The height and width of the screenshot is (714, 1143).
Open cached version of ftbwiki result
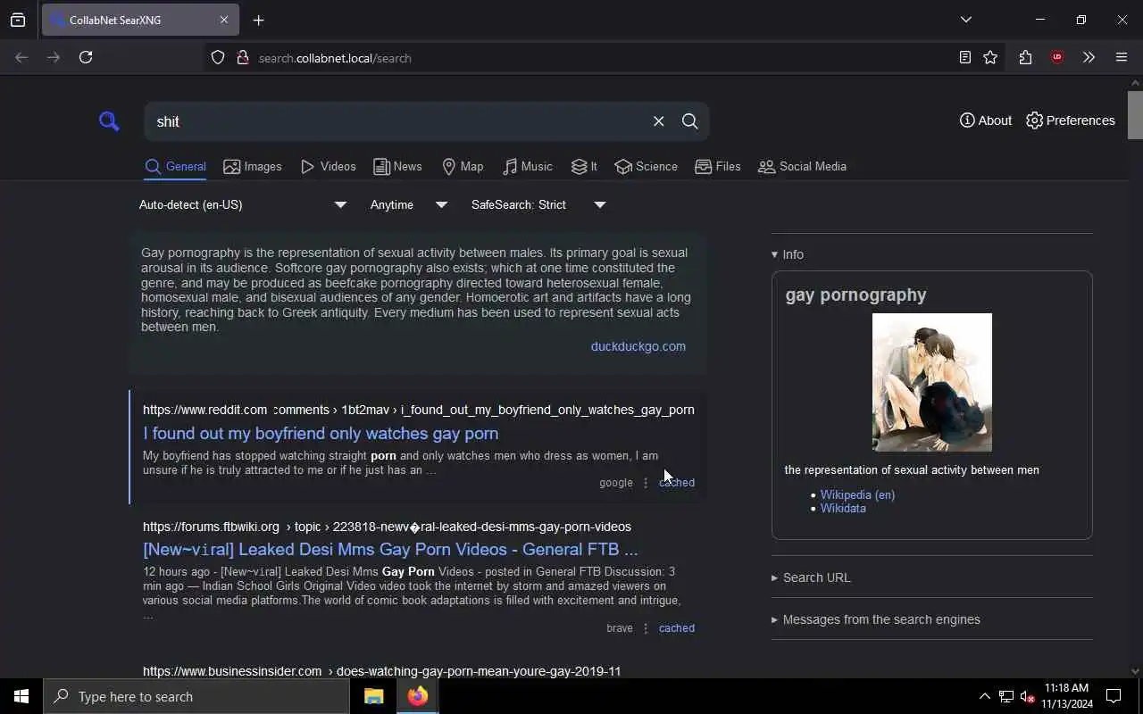coord(677,628)
